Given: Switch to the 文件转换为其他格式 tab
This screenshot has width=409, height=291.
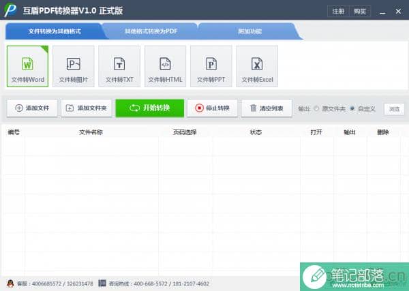Looking at the screenshot, I should tap(55, 31).
